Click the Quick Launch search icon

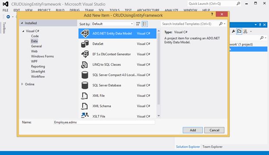click(238, 3)
